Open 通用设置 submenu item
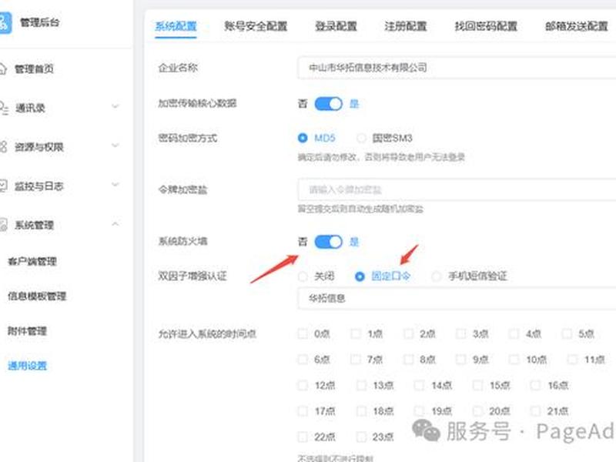 click(27, 366)
